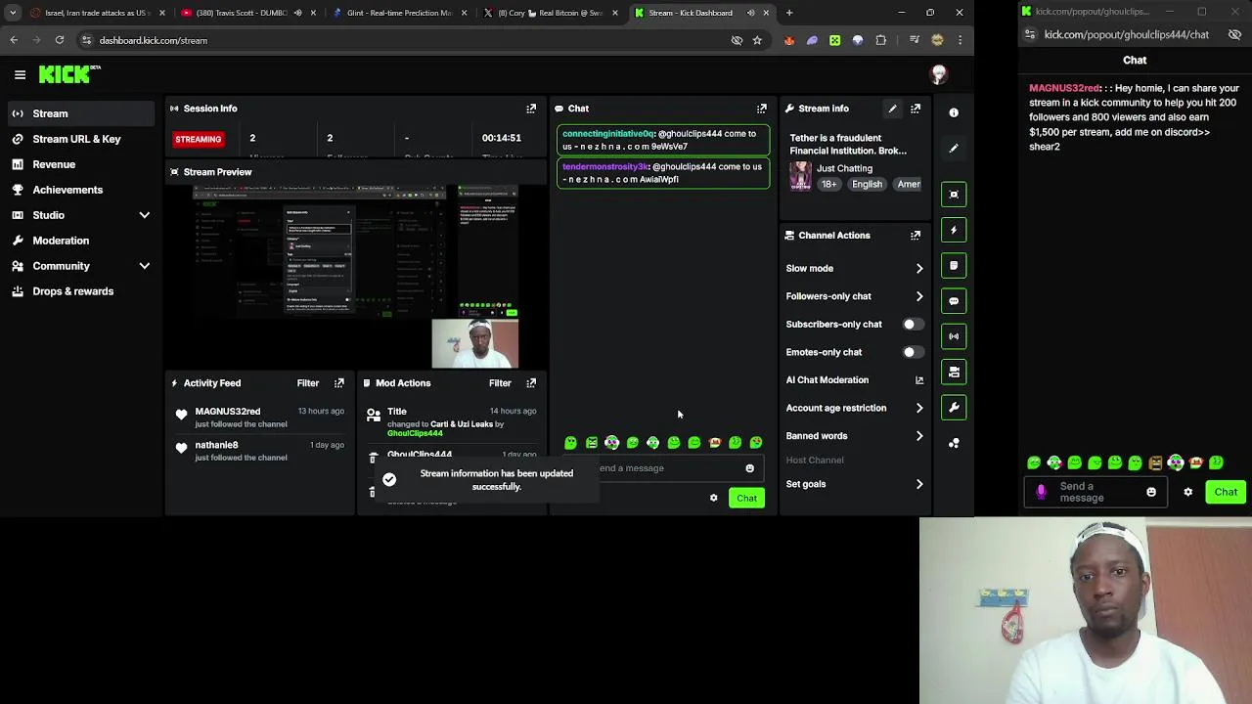Toggle Emotes-only chat switch

pos(913,352)
